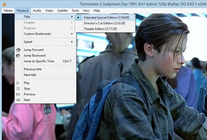The width and height of the screenshot is (207, 140).
Task: Click the Stop square icon
Action: click(18, 89)
